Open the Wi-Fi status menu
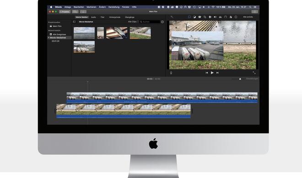Screen dimensions: 302x178 [213, 7]
